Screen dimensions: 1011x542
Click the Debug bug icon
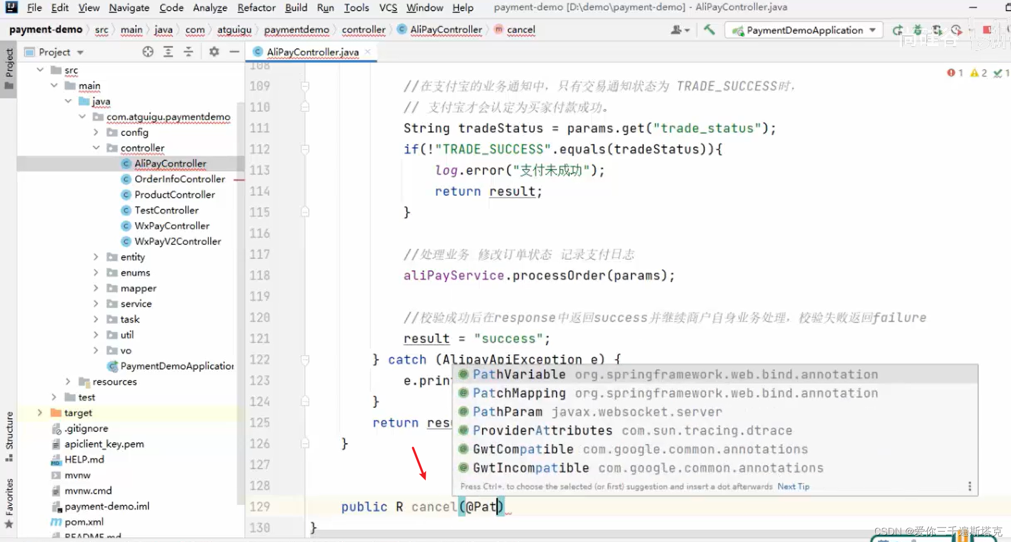tap(917, 30)
